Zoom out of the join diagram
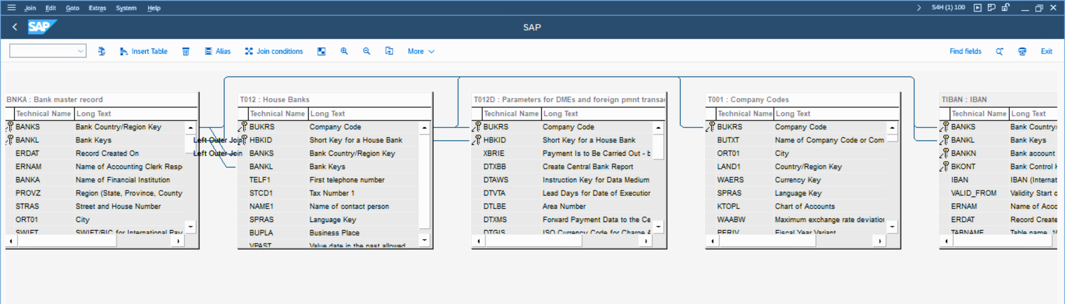Viewport: 1065px width, 304px height. [x=366, y=51]
